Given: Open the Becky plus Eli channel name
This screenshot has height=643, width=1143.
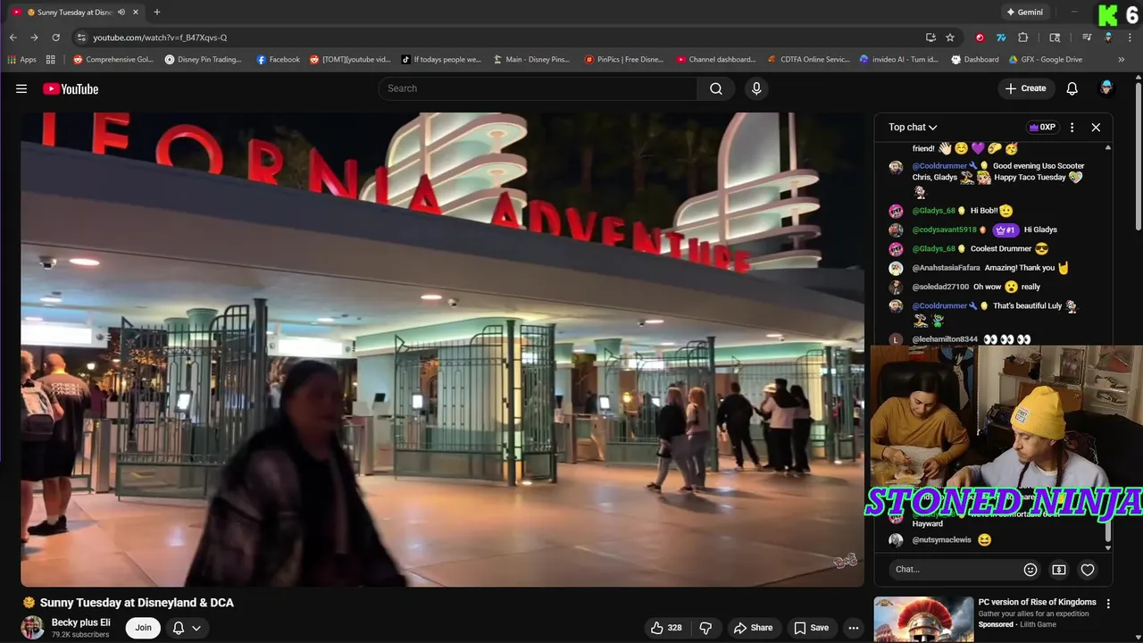Looking at the screenshot, I should (81, 622).
